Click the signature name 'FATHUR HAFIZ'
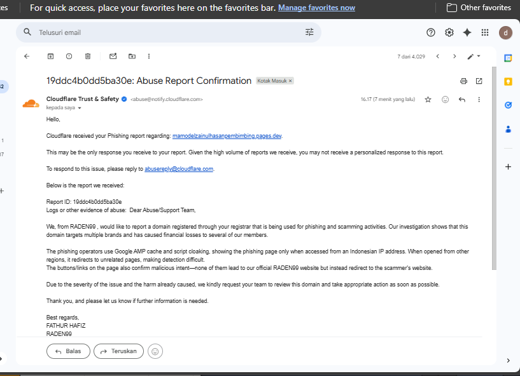Viewport: 520px width, 376px height. [66, 326]
